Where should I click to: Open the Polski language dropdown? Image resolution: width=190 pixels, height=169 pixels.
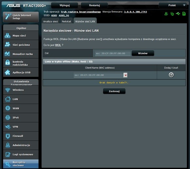[x=173, y=5]
